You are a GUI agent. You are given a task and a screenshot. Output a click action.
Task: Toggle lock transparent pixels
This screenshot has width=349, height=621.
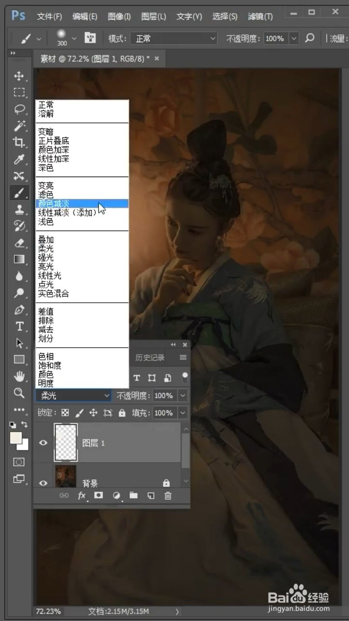click(65, 413)
